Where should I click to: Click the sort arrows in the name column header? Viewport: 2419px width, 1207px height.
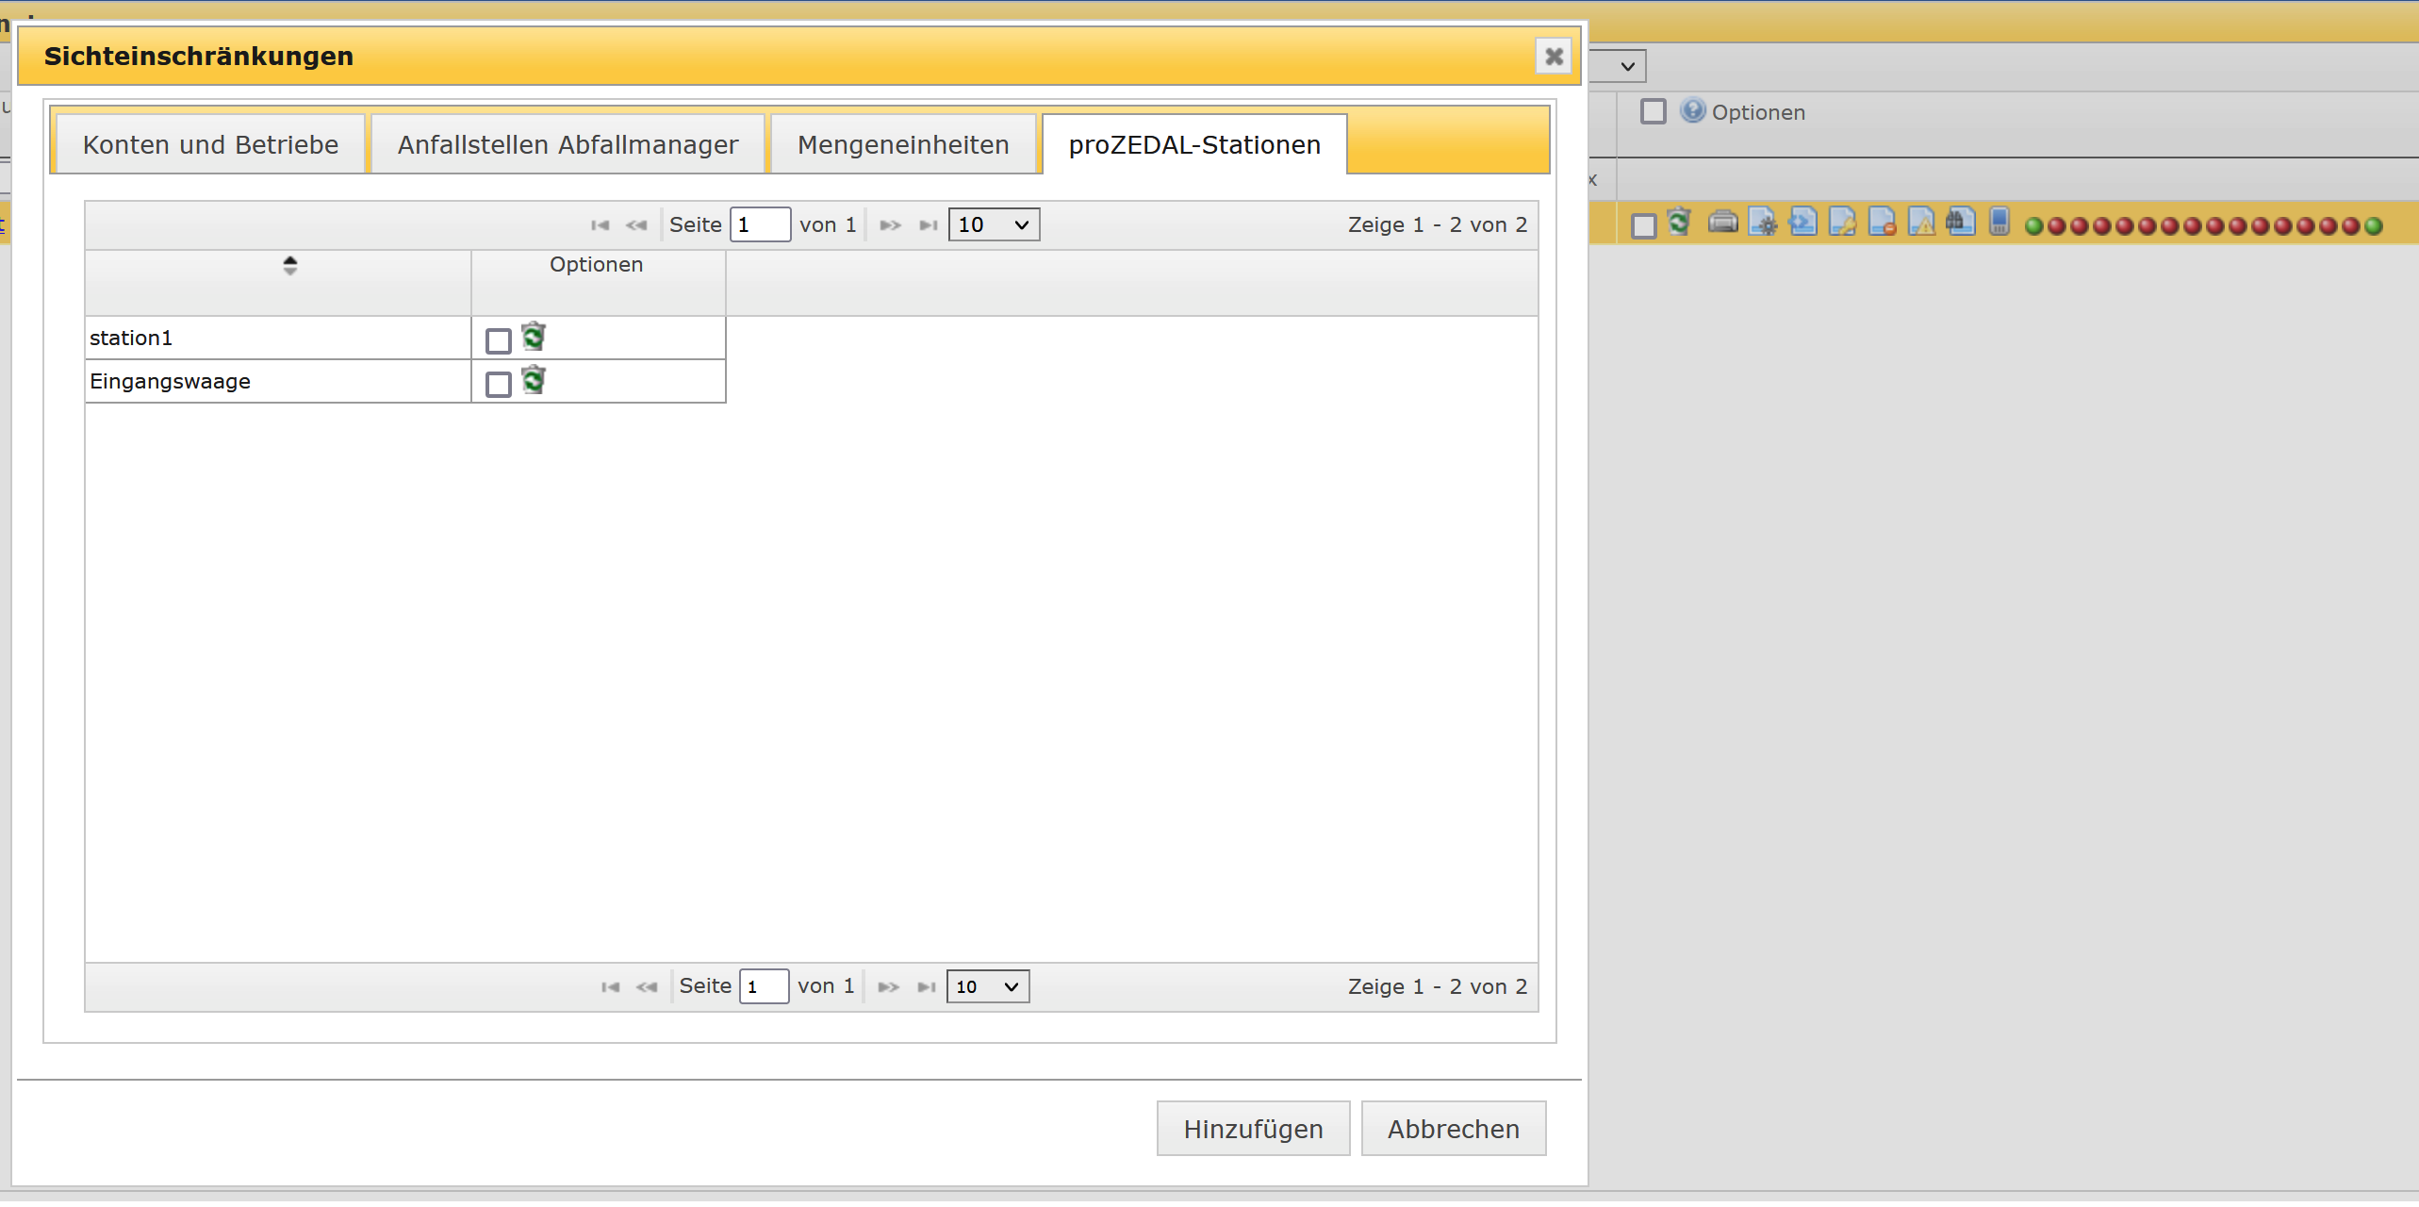(290, 266)
